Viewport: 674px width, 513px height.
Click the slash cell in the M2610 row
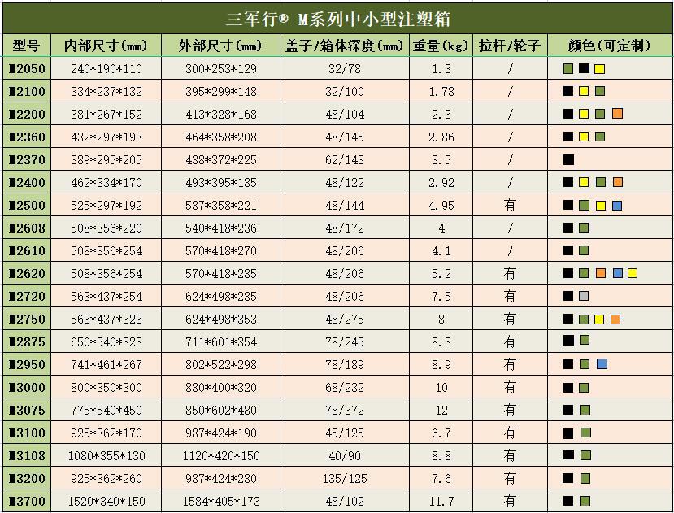[x=510, y=250]
